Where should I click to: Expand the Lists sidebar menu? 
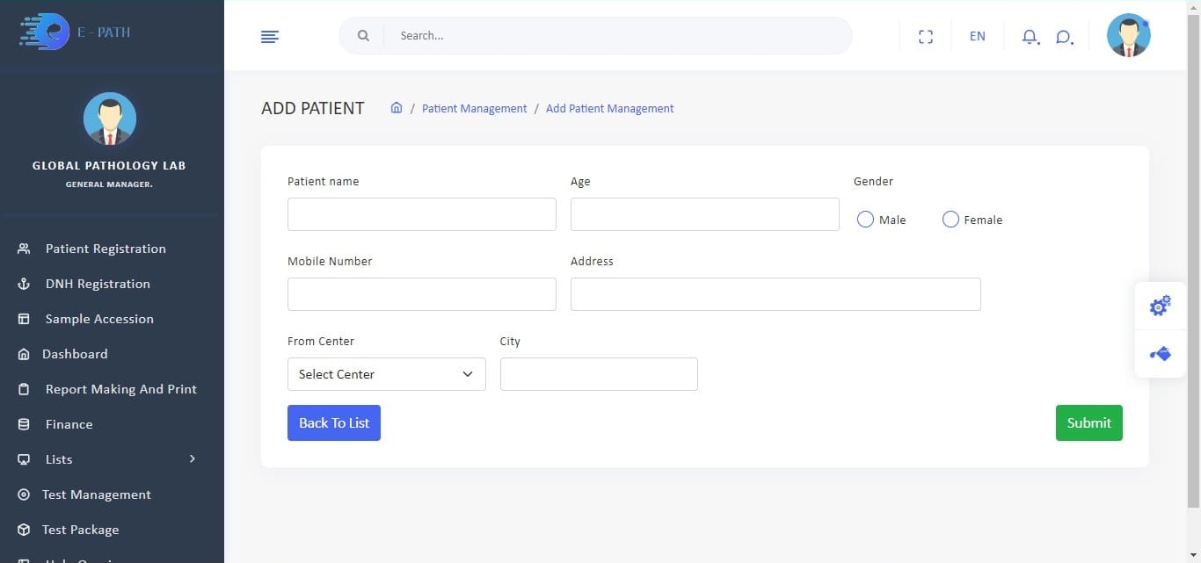106,459
